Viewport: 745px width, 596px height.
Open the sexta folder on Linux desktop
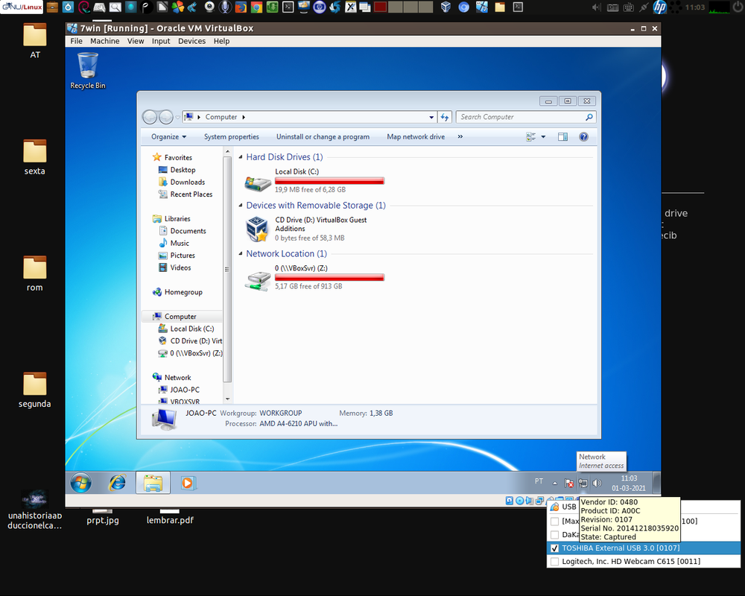pyautogui.click(x=35, y=157)
